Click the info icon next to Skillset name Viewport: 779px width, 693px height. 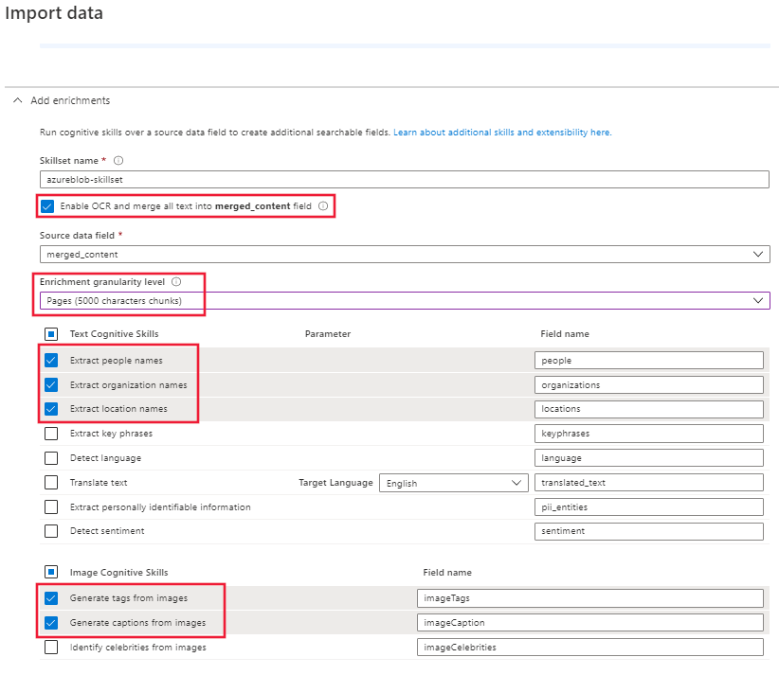[118, 161]
